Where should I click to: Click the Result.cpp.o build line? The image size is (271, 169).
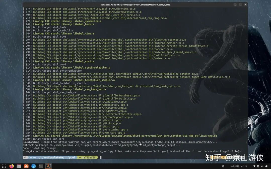(73, 120)
